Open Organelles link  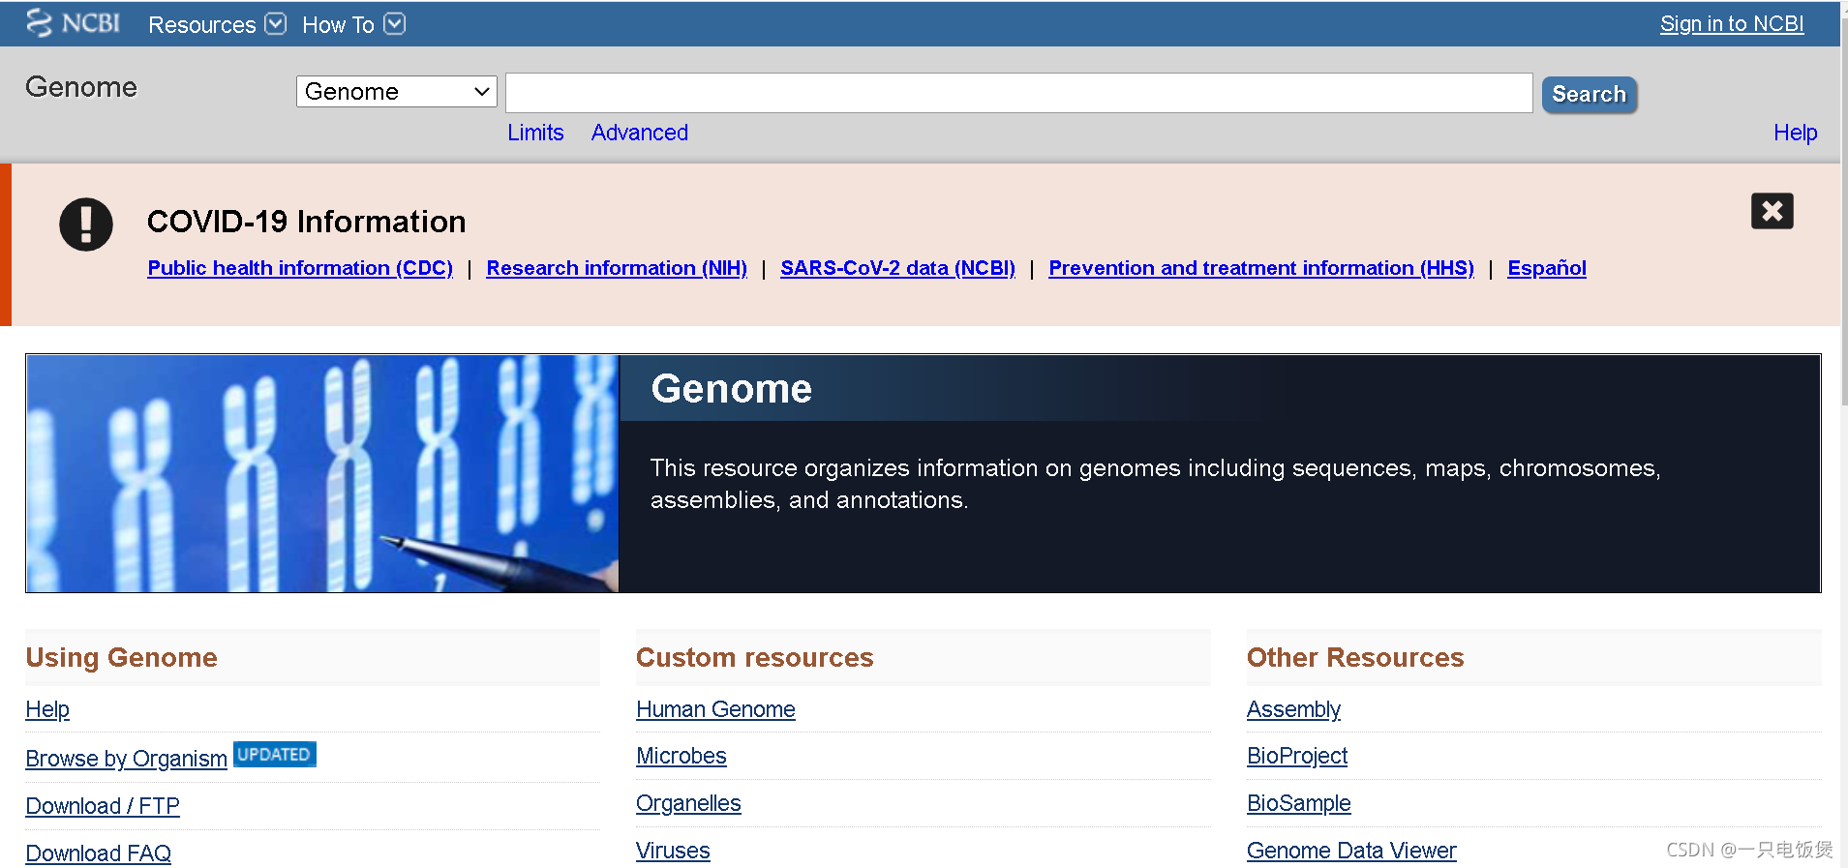[x=688, y=803]
